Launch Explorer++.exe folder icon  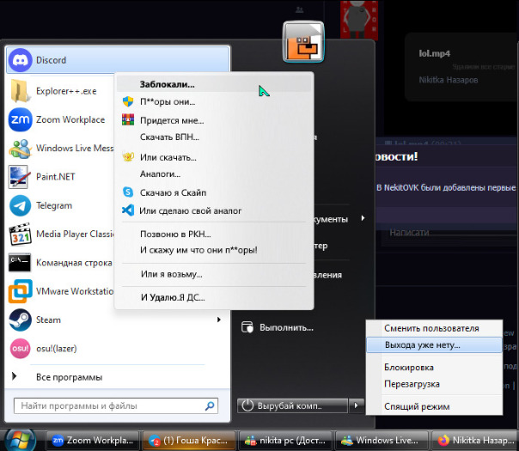pos(19,91)
